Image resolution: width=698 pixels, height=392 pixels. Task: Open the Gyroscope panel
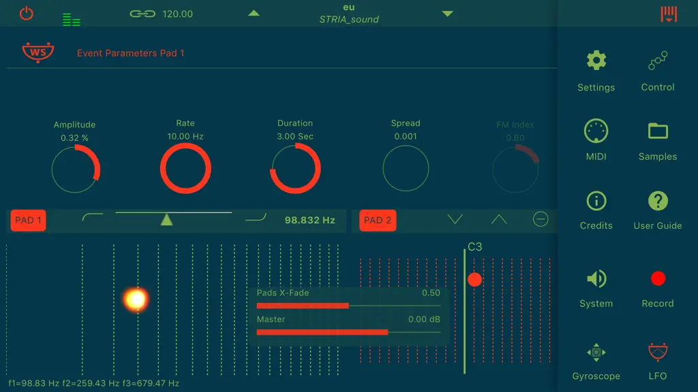coord(596,353)
